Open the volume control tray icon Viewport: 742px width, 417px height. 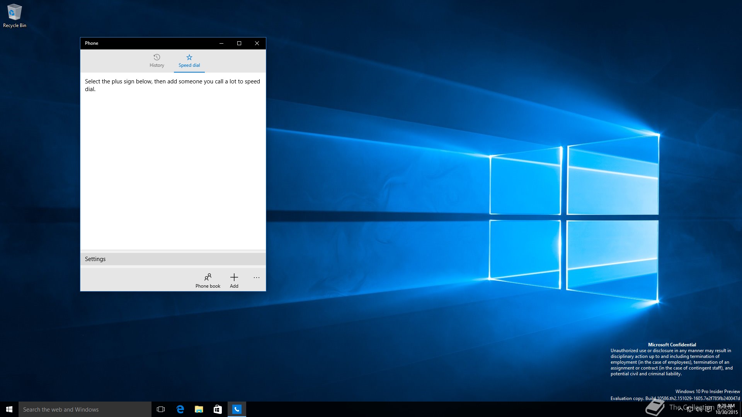click(699, 409)
